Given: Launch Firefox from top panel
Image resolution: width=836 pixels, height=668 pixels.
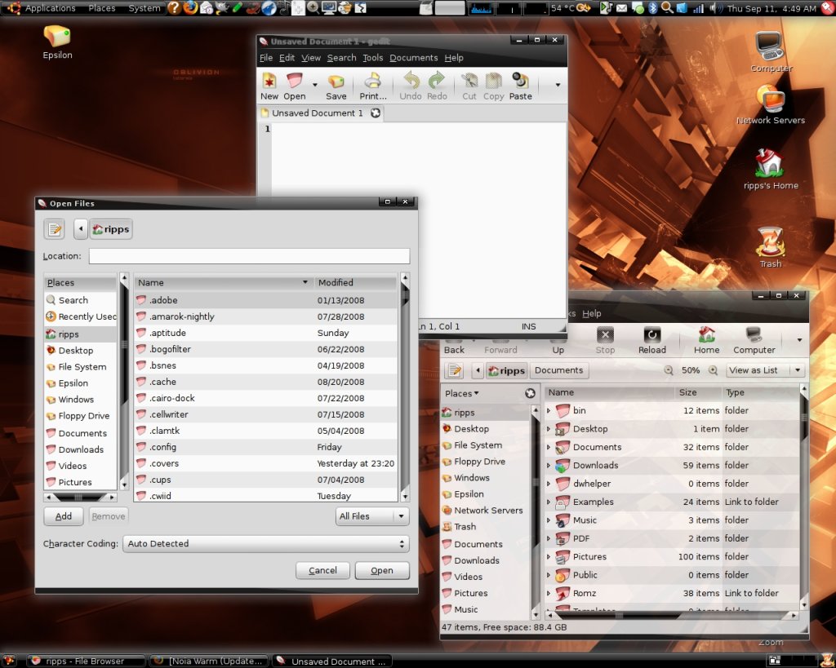Looking at the screenshot, I should [x=190, y=8].
